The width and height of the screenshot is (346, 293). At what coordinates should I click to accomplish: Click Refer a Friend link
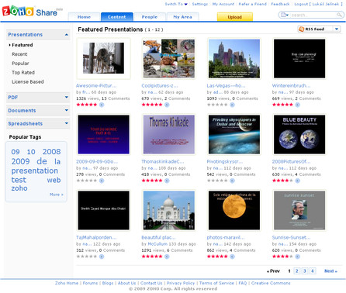tap(252, 4)
